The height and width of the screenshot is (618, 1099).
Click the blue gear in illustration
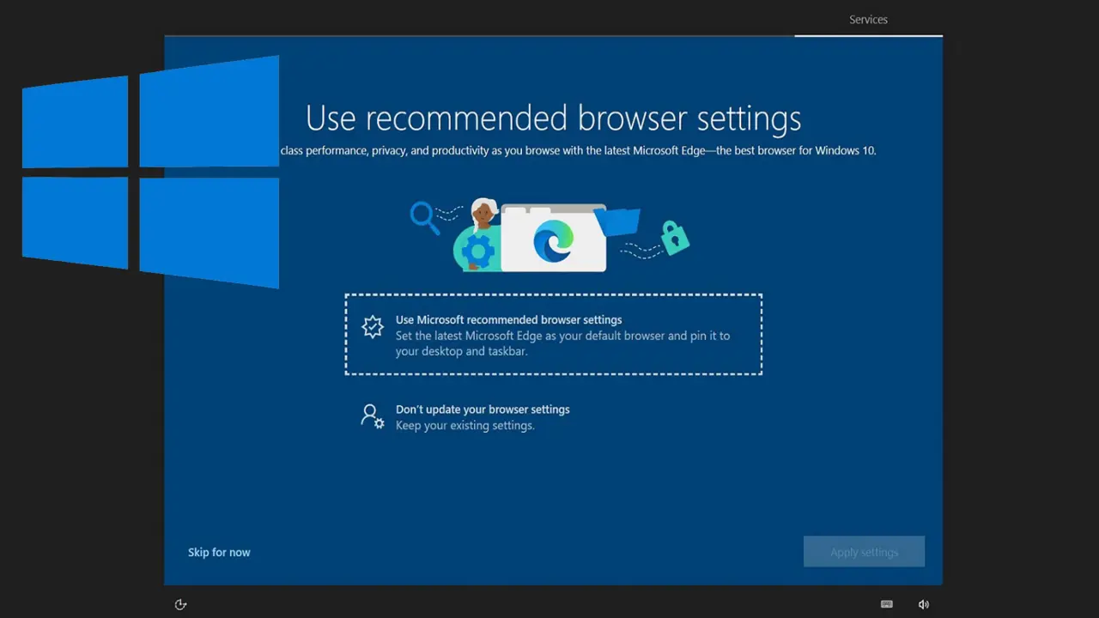click(477, 252)
